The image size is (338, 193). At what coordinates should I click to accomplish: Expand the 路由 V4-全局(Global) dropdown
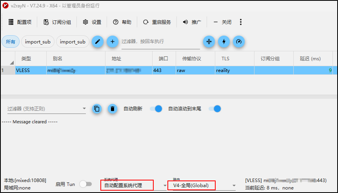[x=234, y=186]
